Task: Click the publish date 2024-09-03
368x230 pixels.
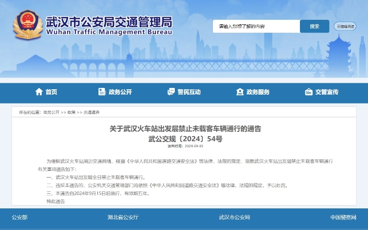Action: point(194,146)
